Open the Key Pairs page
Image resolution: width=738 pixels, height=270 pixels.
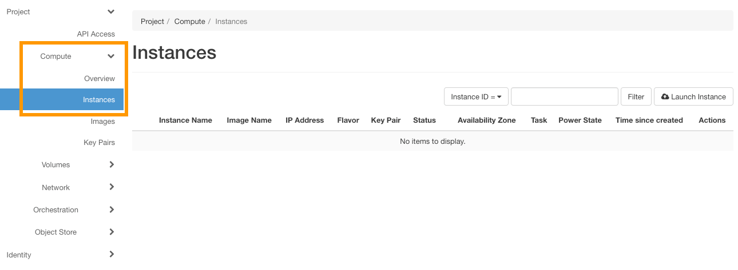click(x=99, y=143)
